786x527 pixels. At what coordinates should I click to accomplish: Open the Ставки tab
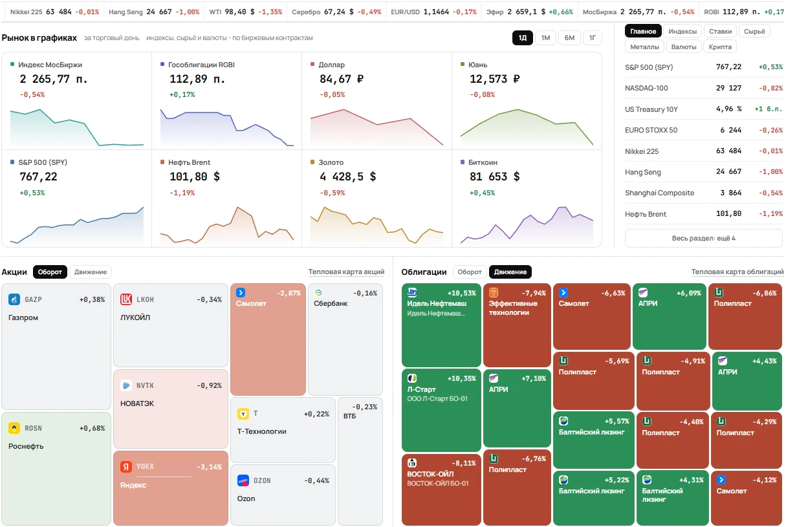720,31
